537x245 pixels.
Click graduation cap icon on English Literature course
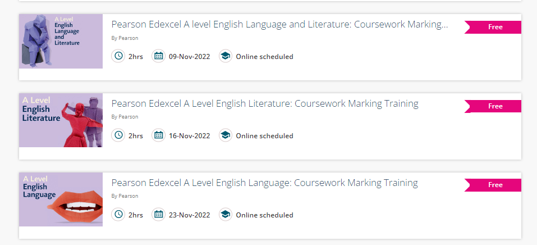click(x=225, y=135)
